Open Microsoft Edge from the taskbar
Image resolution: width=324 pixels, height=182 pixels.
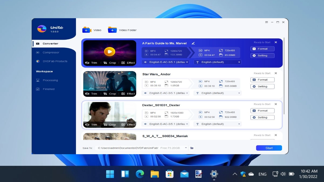[x=140, y=174]
